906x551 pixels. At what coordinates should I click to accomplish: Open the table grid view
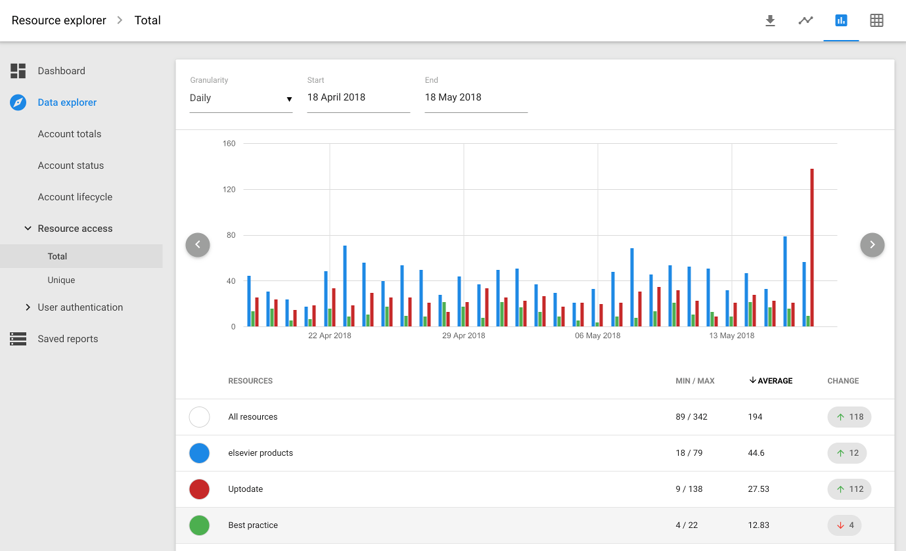point(876,20)
